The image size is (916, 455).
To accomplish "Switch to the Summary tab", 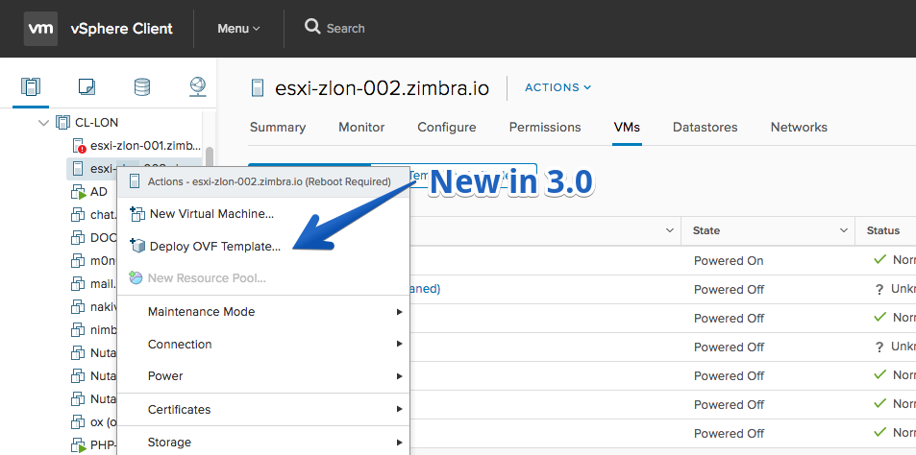I will 278,127.
